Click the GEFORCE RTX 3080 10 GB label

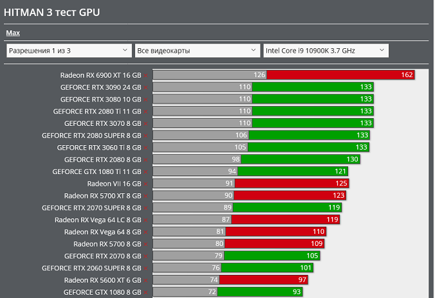click(x=100, y=100)
